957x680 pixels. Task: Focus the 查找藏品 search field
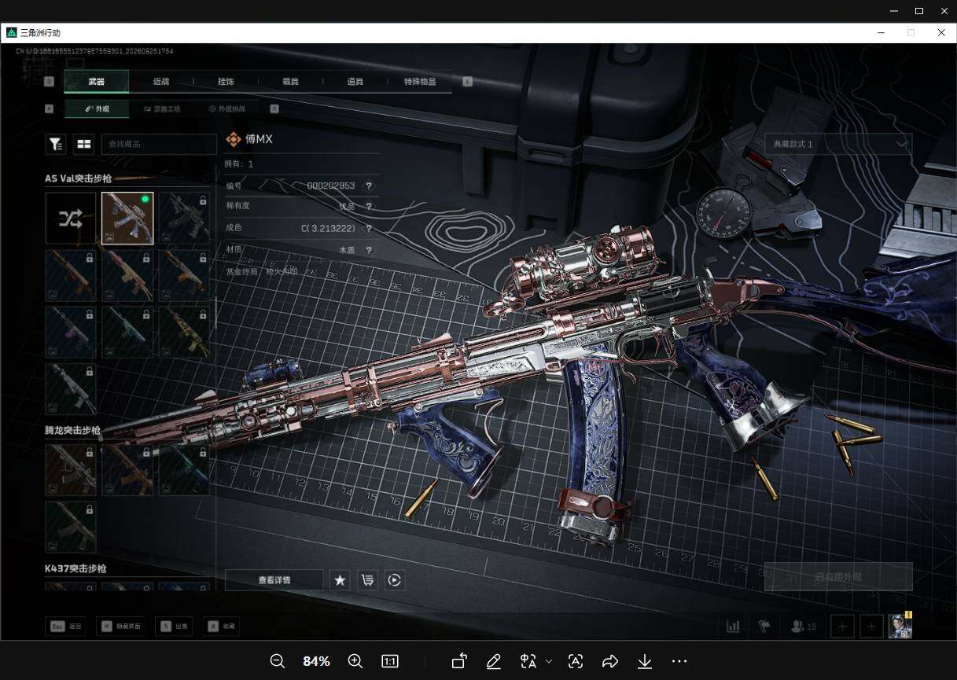tap(159, 144)
